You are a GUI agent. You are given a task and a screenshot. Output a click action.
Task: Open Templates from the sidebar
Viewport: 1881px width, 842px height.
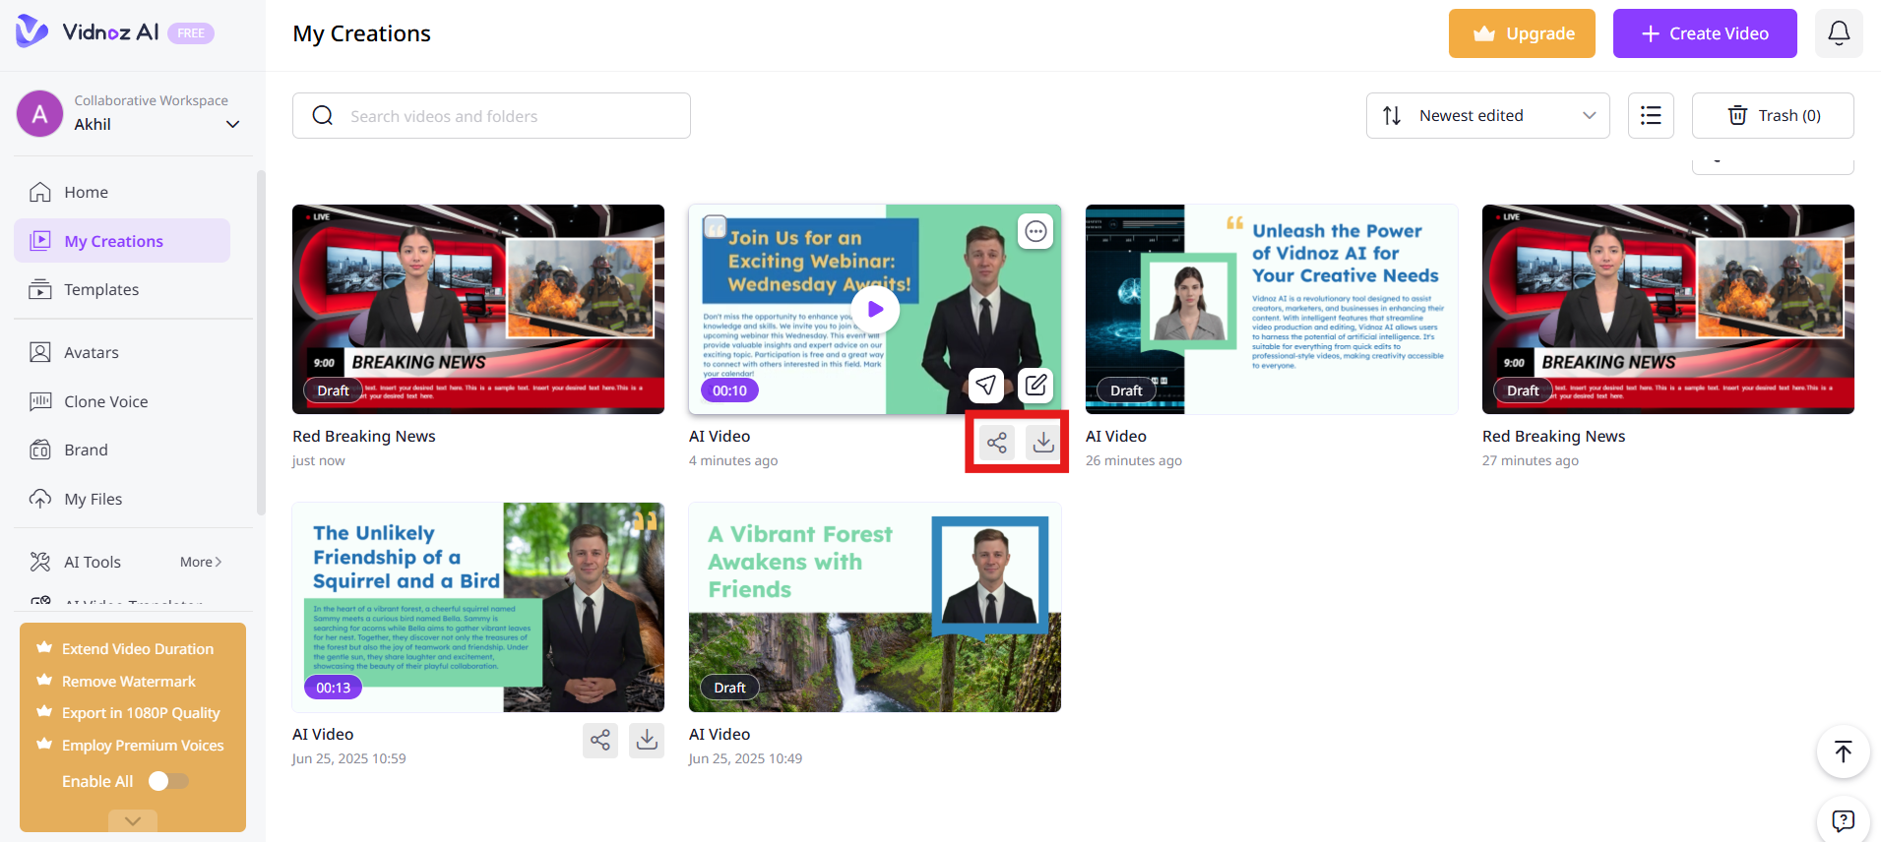(101, 289)
